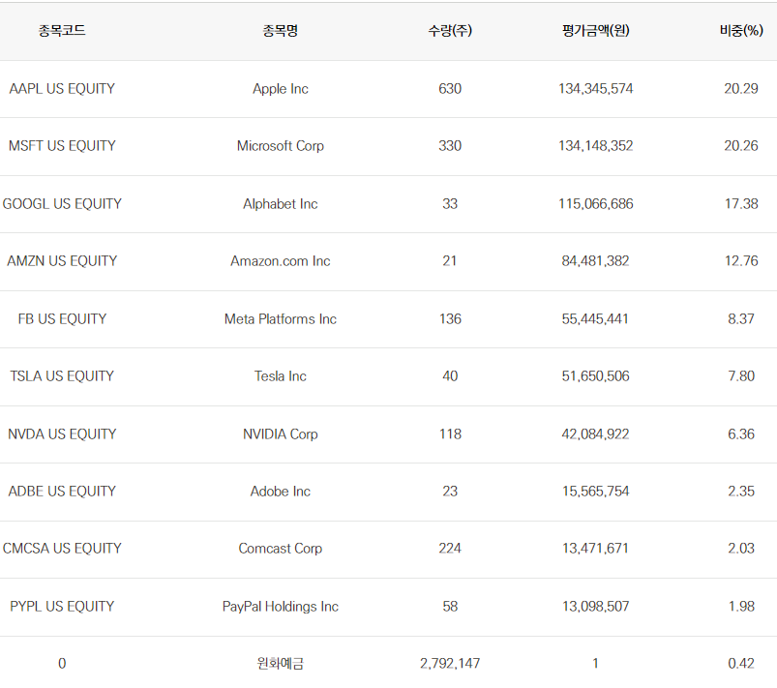
Task: Click the weight value 20.26
Action: click(741, 146)
